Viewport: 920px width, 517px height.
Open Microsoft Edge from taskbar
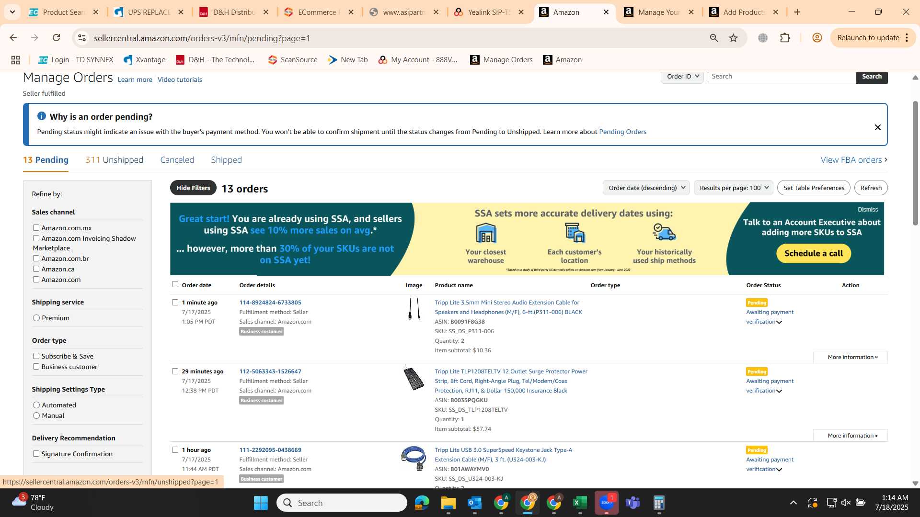click(x=422, y=503)
